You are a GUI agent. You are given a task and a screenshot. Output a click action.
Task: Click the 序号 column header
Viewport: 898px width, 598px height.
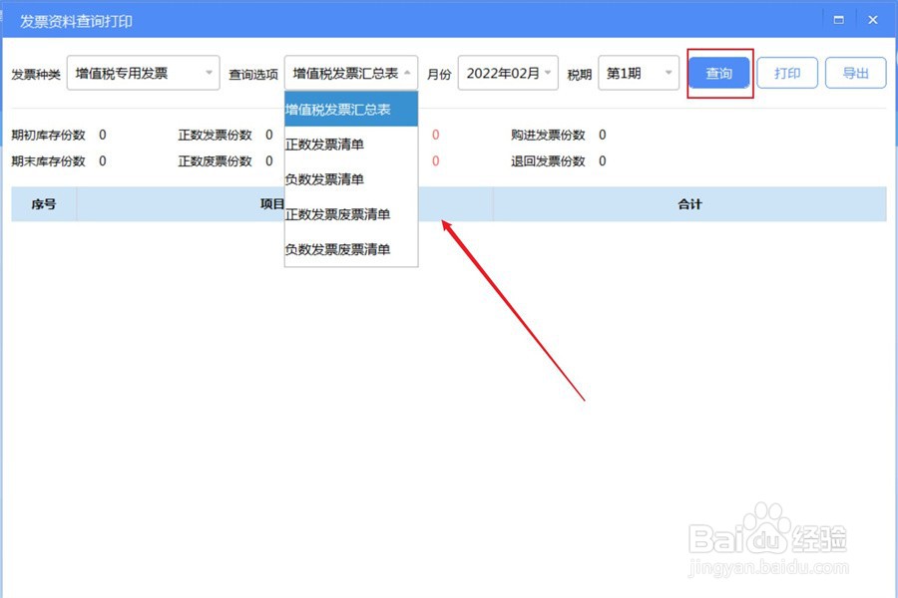point(44,204)
